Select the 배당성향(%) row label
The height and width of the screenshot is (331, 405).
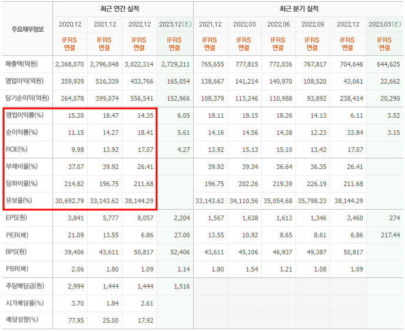(x=22, y=320)
